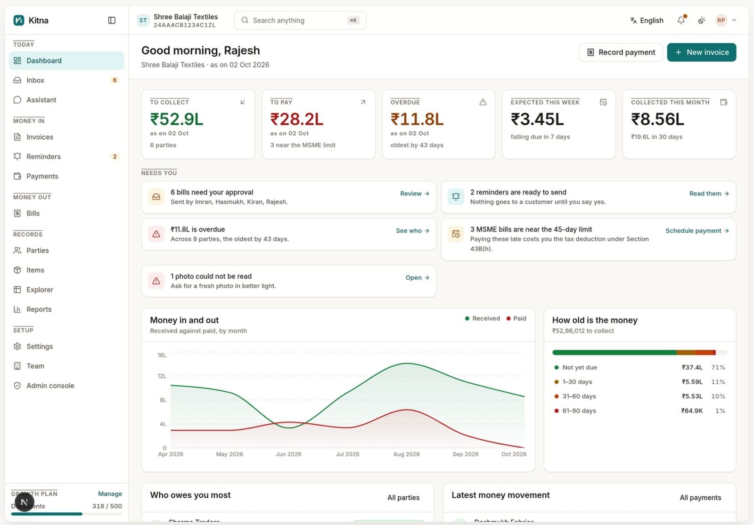The width and height of the screenshot is (754, 525).
Task: Toggle the theme sun icon
Action: pyautogui.click(x=702, y=20)
